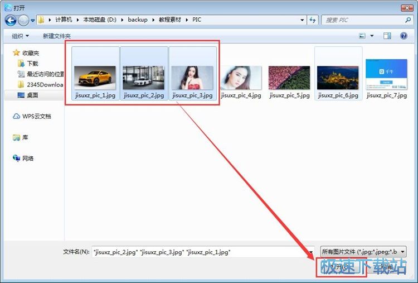
Task: Click the 收藏夹 star icon
Action: [16, 52]
